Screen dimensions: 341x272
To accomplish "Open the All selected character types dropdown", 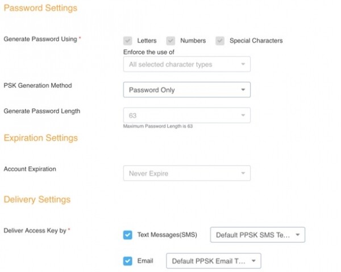I will tap(186, 65).
